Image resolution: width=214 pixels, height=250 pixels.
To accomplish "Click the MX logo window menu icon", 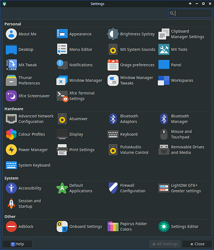I will [x=4, y=3].
